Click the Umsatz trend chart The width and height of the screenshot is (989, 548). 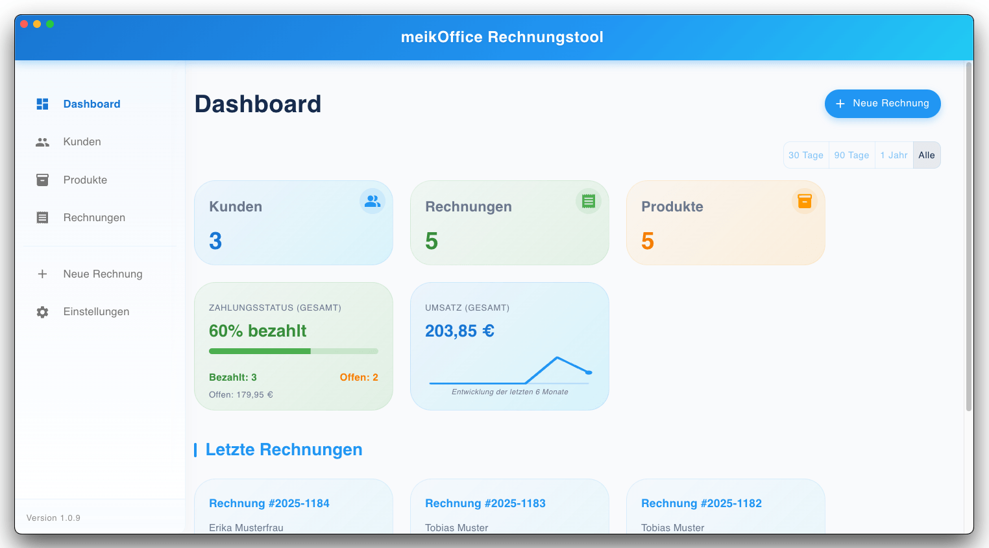(x=509, y=366)
